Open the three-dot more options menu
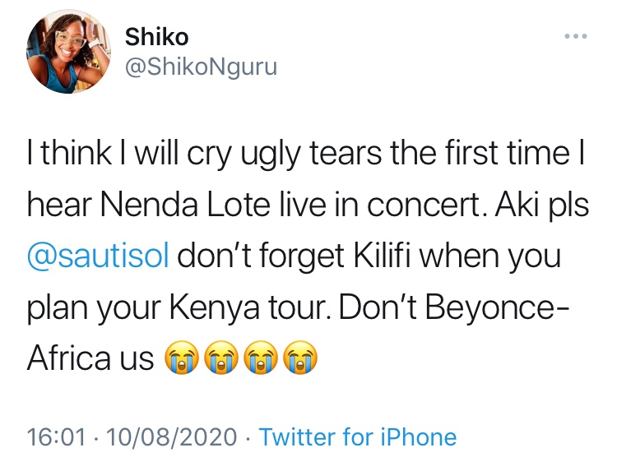 click(575, 37)
